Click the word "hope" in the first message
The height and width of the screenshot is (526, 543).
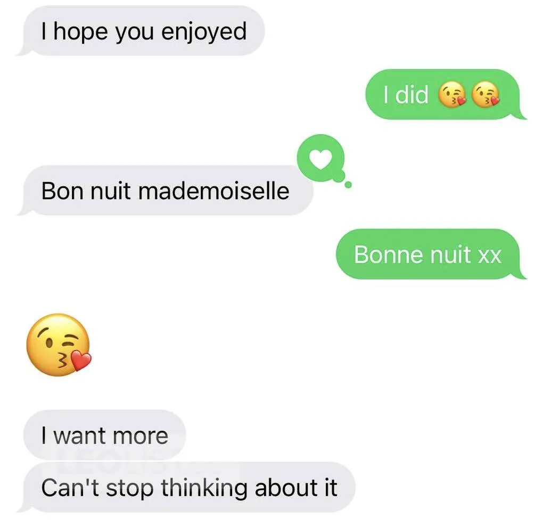(x=80, y=32)
